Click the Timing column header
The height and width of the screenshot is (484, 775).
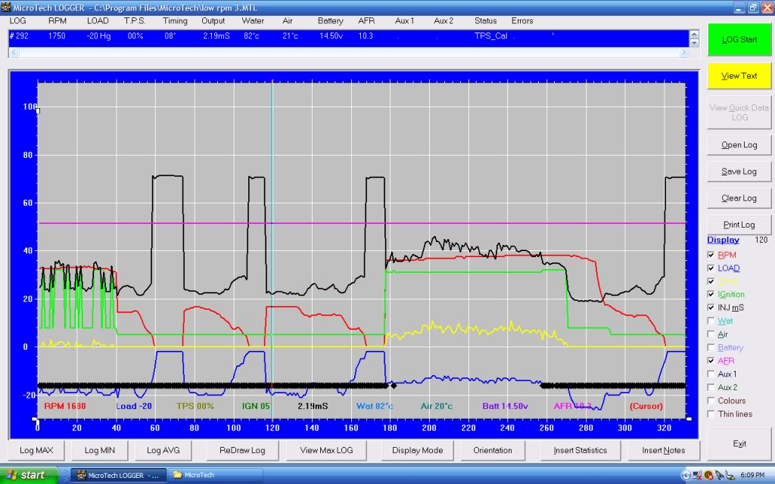[x=175, y=20]
